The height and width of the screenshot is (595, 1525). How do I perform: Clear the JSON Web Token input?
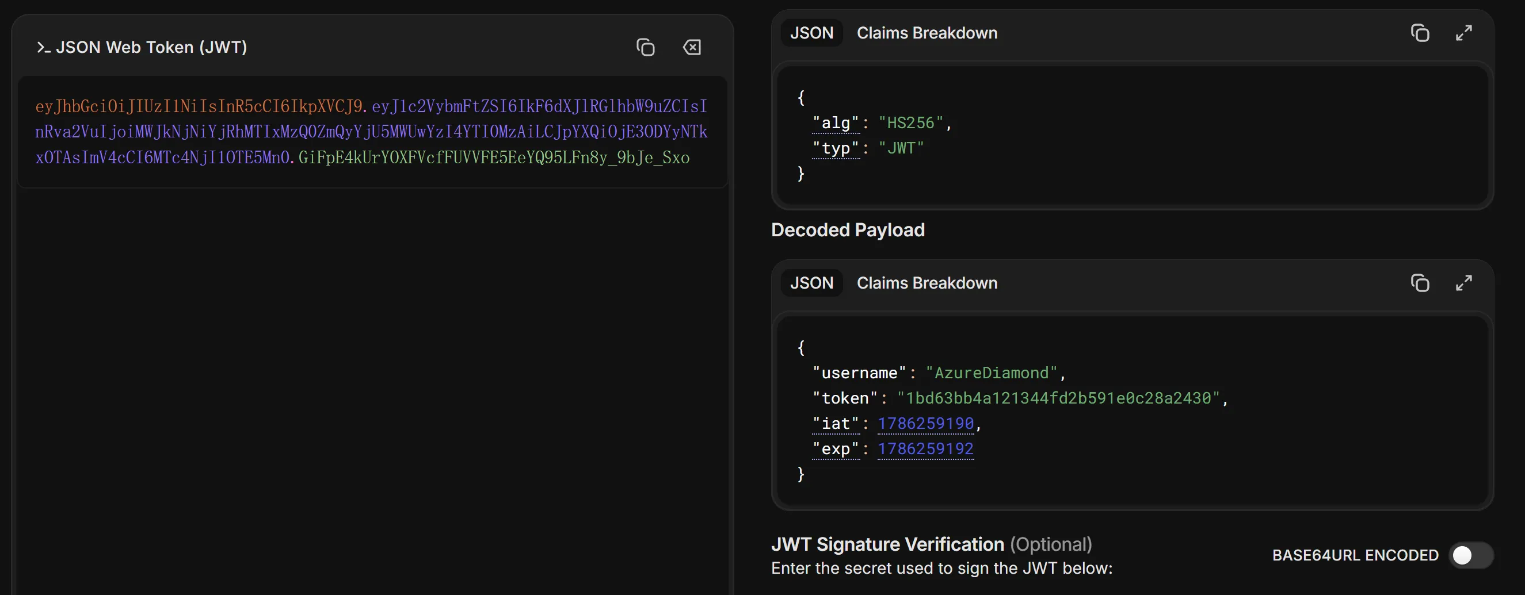(x=692, y=47)
